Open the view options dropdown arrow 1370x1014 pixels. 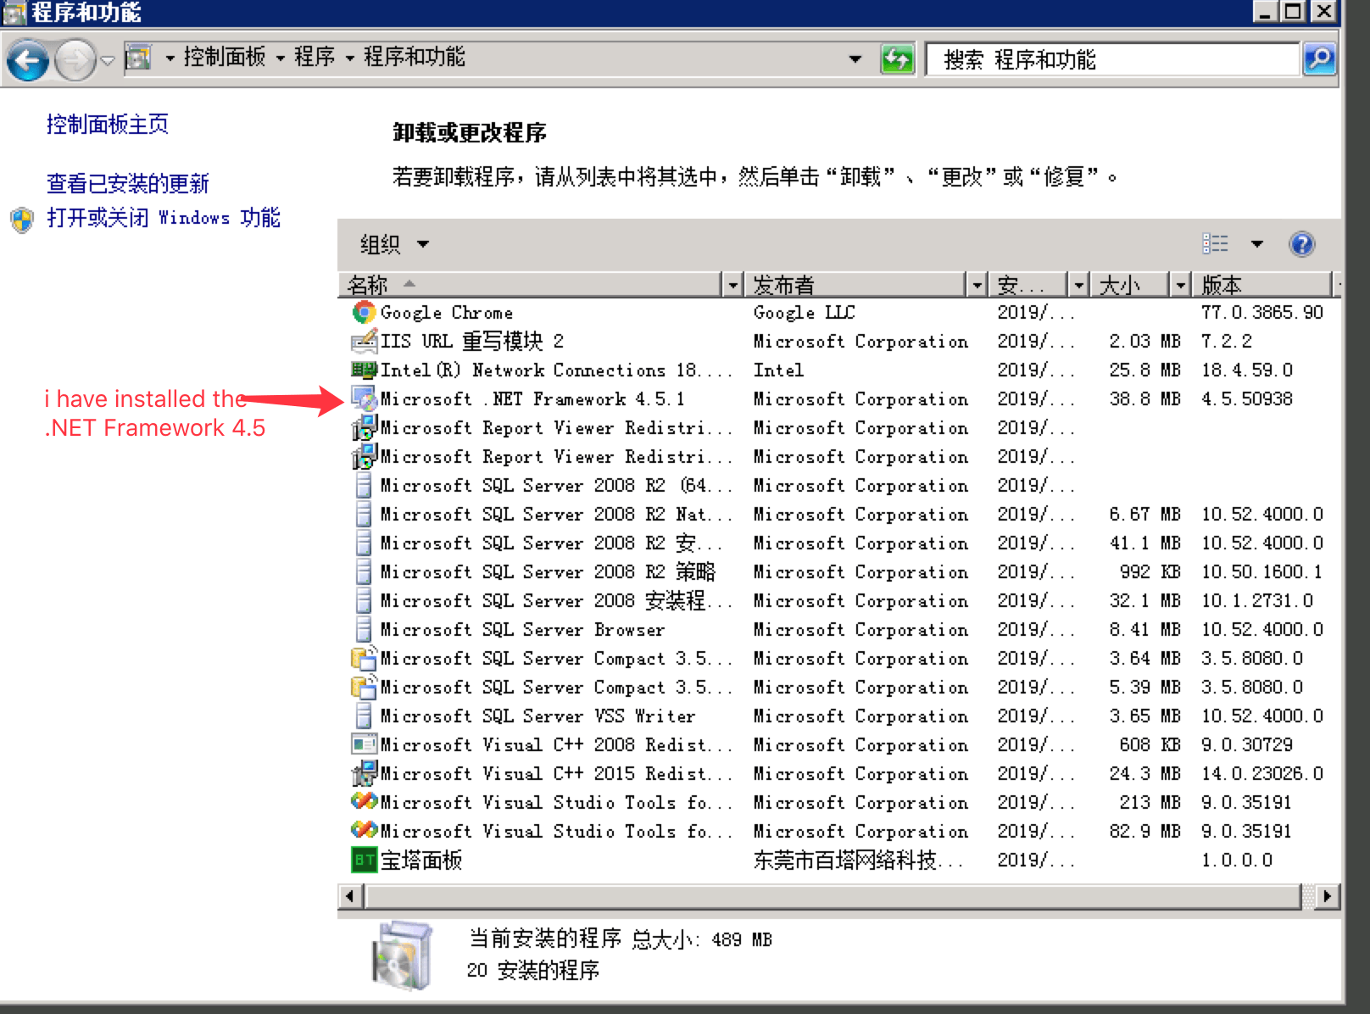click(x=1256, y=244)
